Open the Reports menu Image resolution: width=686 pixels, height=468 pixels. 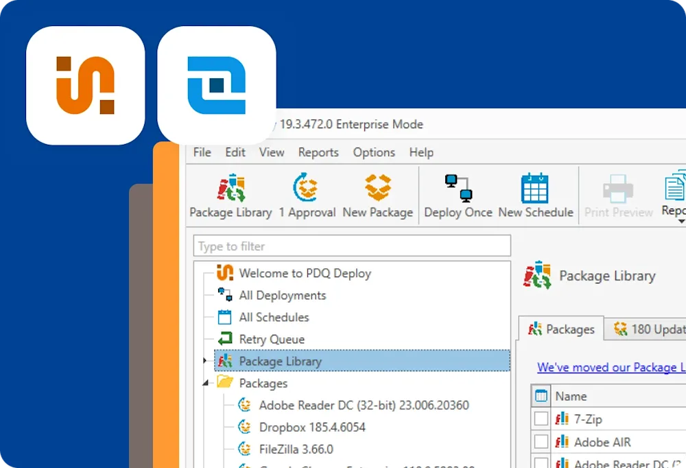click(x=318, y=152)
